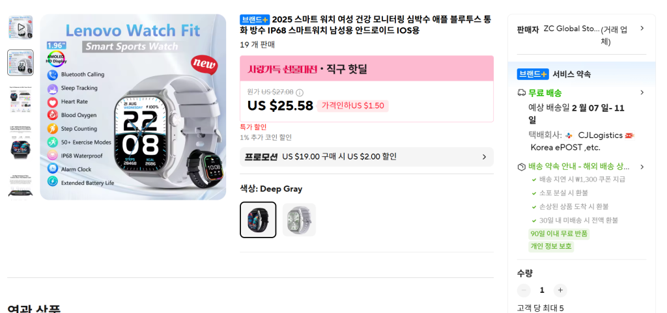Image resolution: width=667 pixels, height=313 pixels.
Task: Select the second gallery thumbnail
Action: [x=20, y=62]
